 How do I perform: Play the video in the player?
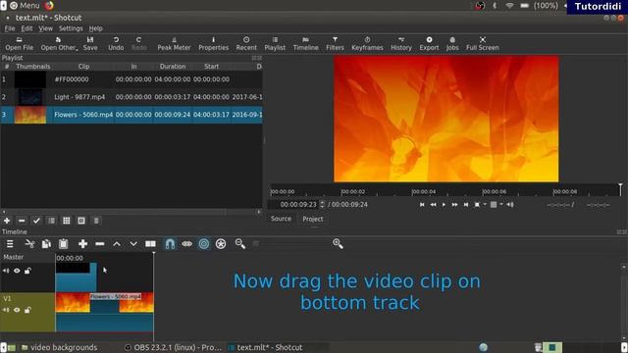(x=444, y=205)
